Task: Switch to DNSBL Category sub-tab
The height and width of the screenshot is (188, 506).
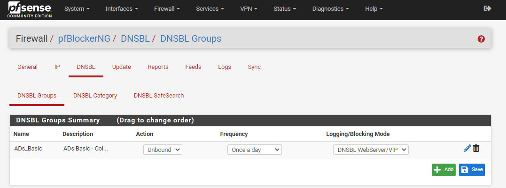Action: (95, 96)
